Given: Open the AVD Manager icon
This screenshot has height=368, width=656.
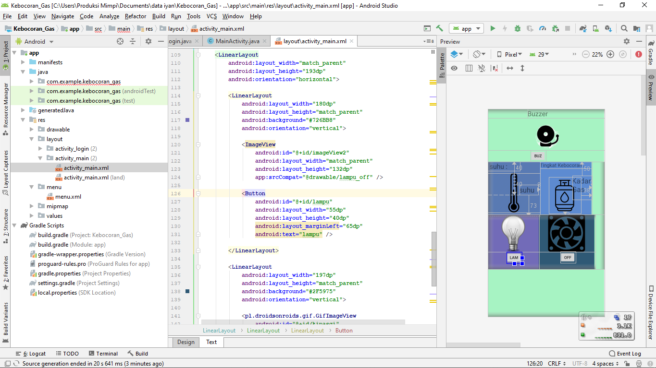Looking at the screenshot, I should pyautogui.click(x=596, y=29).
